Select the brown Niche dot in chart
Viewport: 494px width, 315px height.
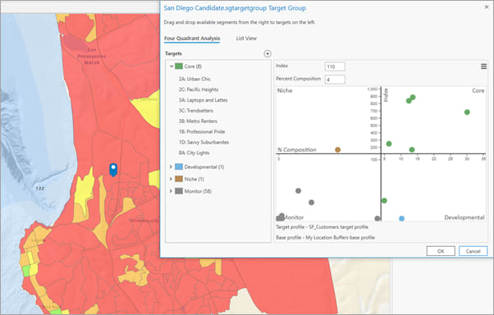[x=338, y=149]
